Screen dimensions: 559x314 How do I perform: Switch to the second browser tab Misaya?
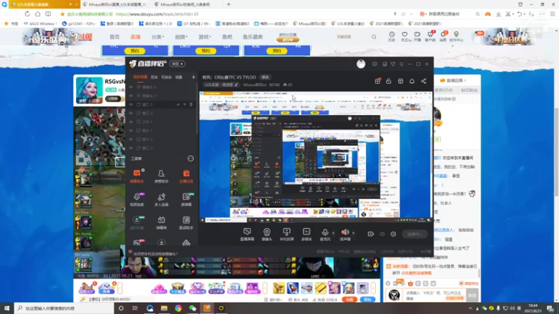(x=116, y=4)
